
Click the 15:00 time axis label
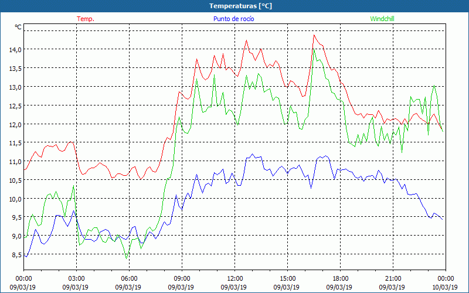(x=287, y=279)
